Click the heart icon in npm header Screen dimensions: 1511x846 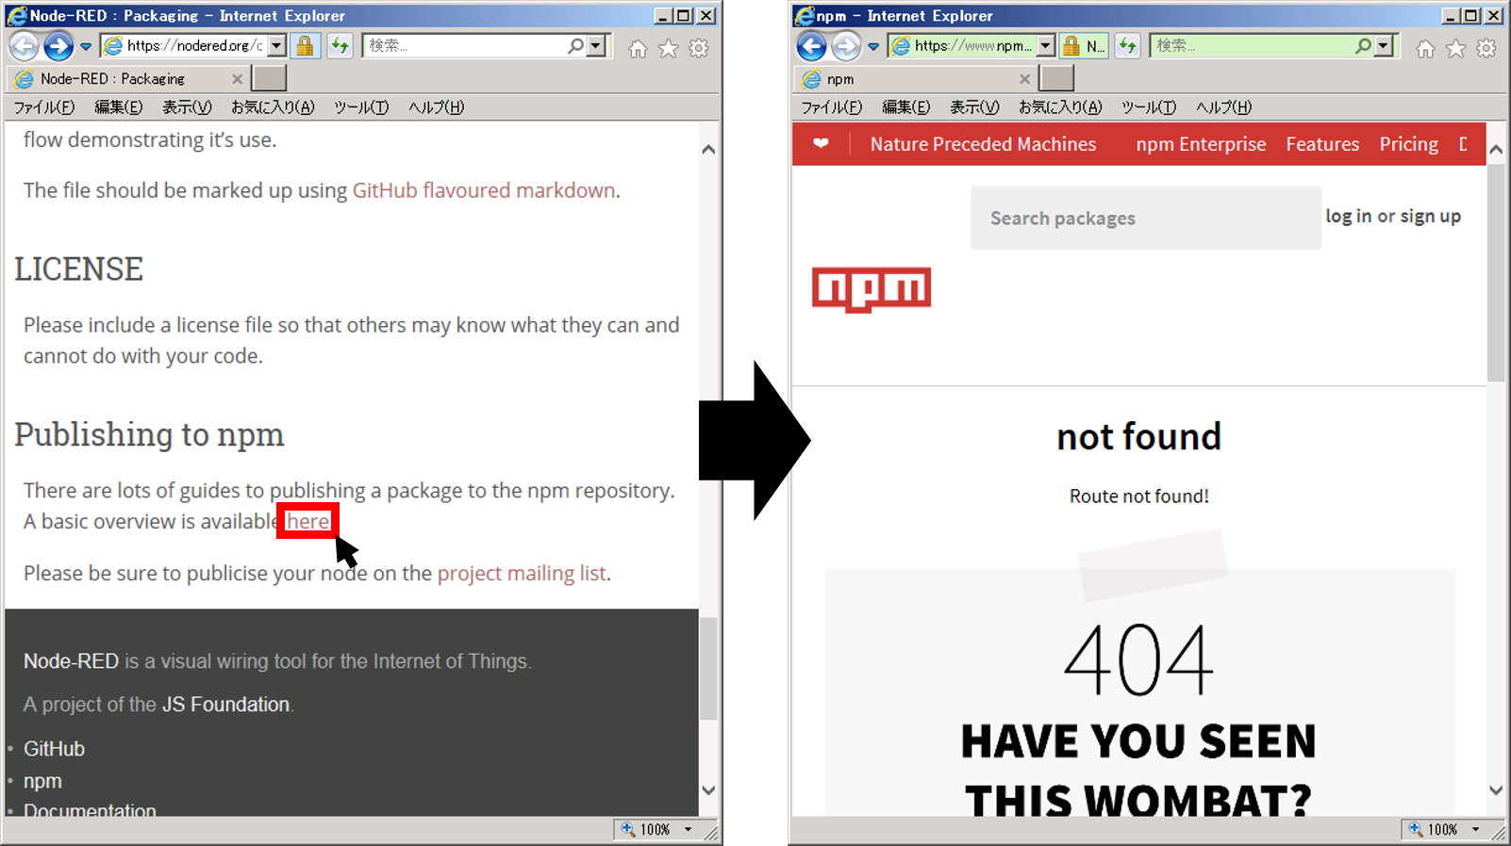coord(821,143)
